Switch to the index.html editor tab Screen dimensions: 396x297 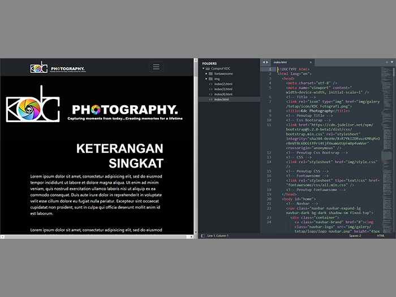[281, 62]
